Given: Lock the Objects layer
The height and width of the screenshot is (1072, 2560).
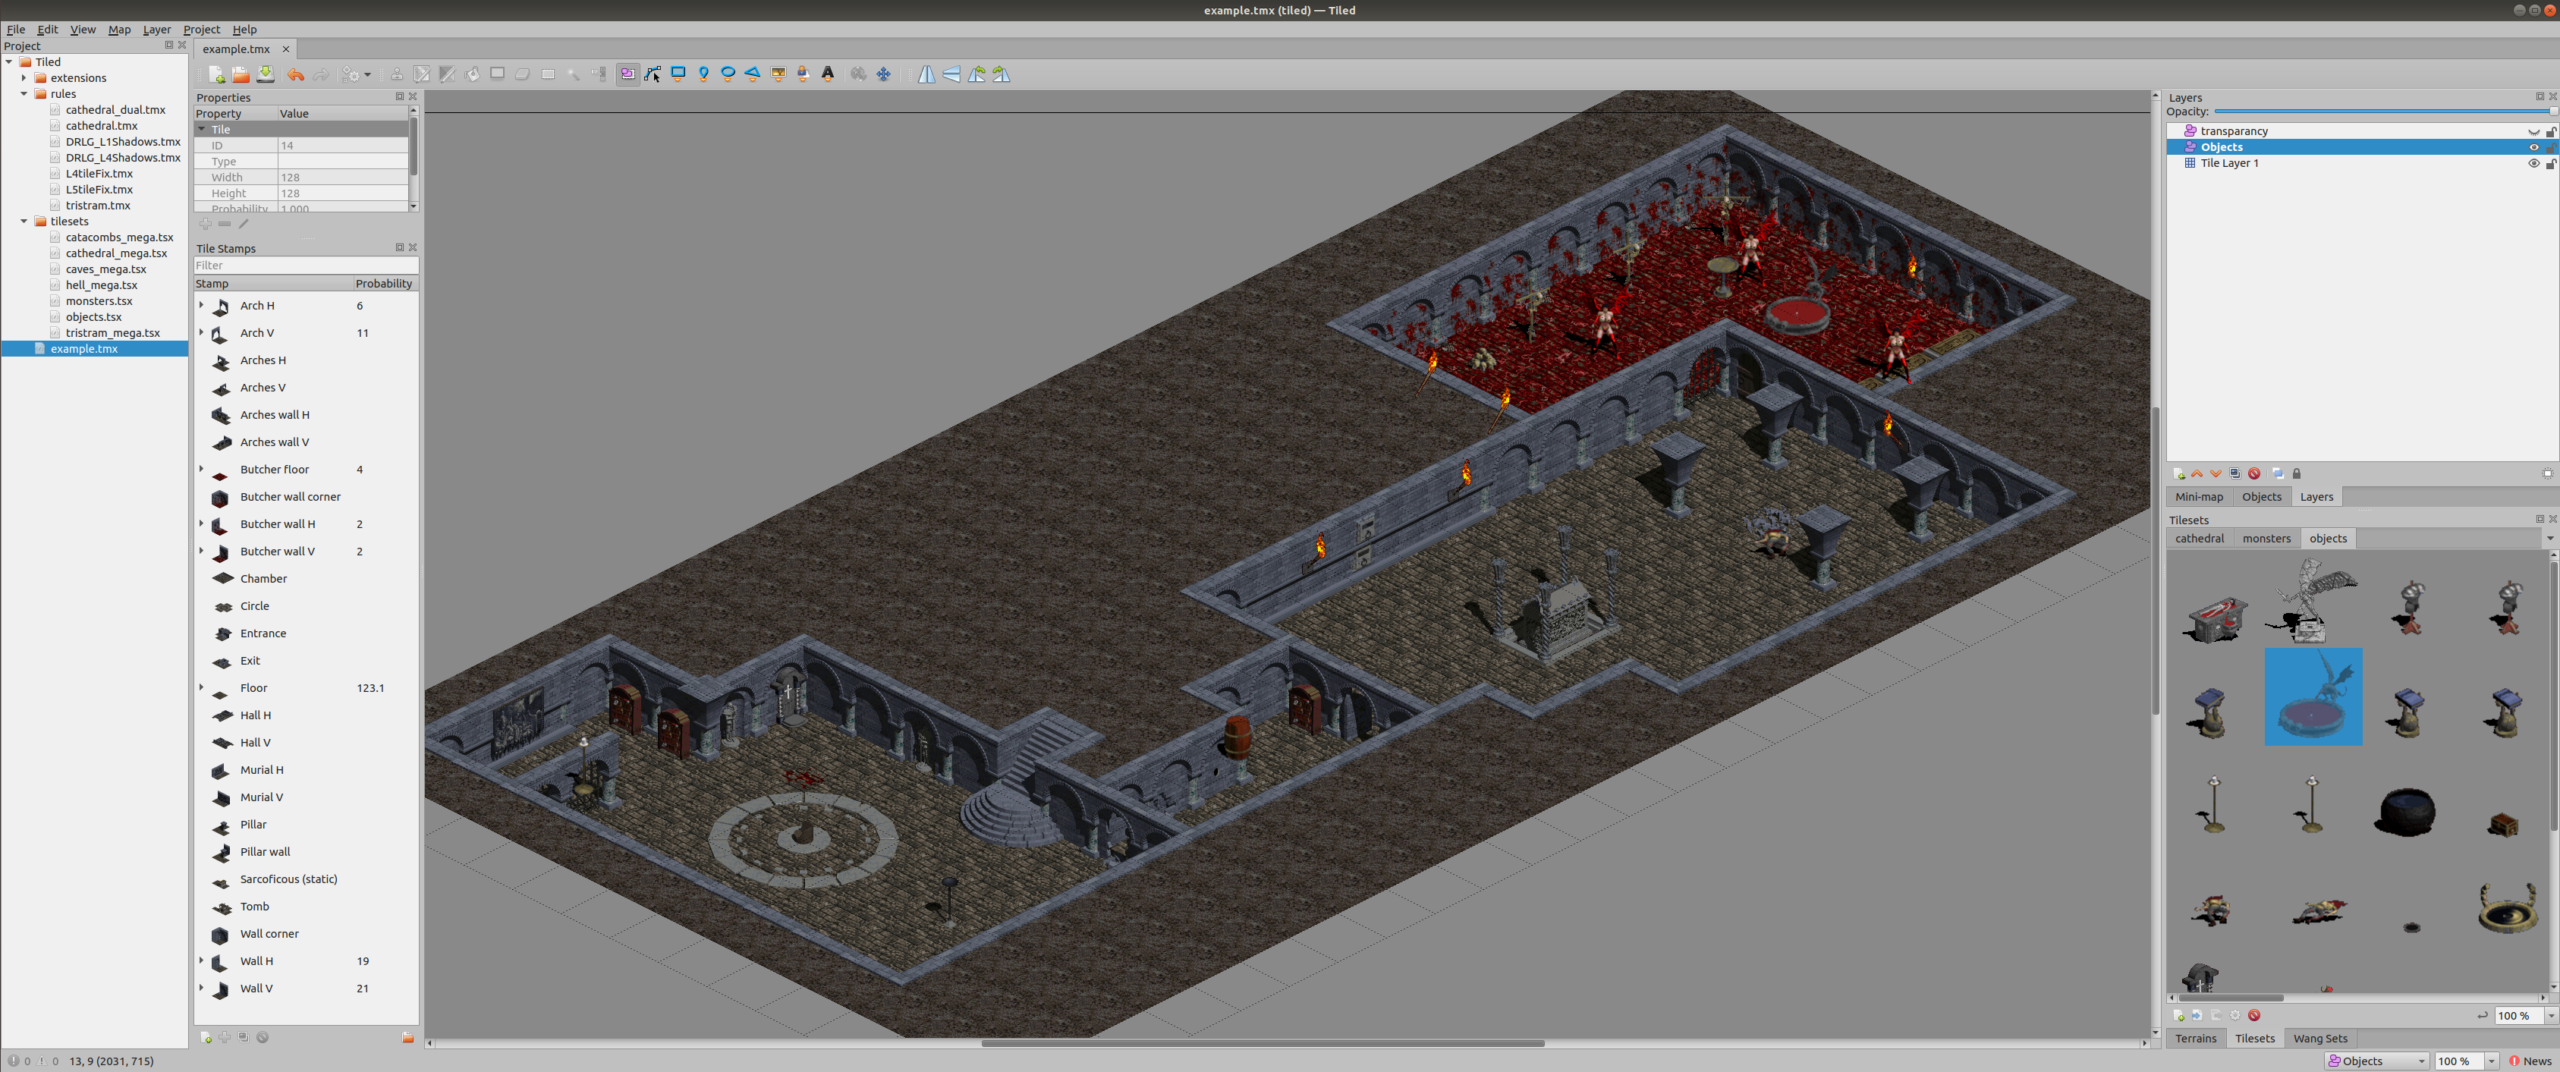Looking at the screenshot, I should [x=2550, y=147].
